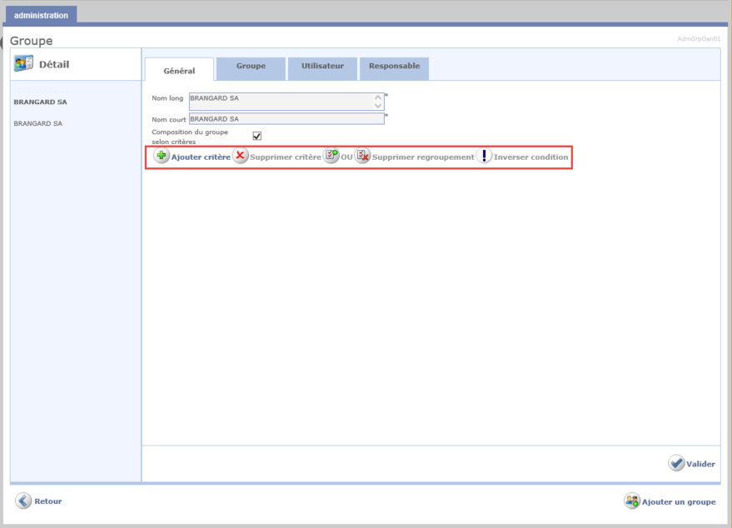The image size is (732, 528).
Task: Click the red X Supprimer critère icon
Action: 240,157
